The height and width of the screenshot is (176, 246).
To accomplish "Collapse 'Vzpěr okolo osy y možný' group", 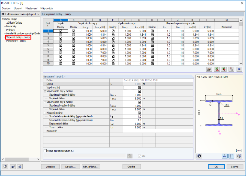I will (x=45, y=91).
